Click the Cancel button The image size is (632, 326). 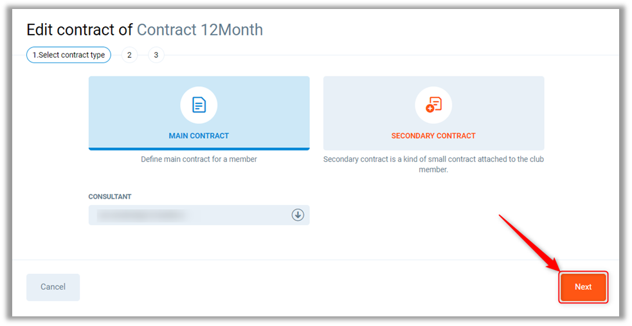pyautogui.click(x=53, y=287)
